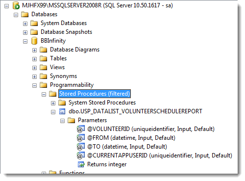The width and height of the screenshot is (245, 181).
Task: Select the System Stored Procedures label
Action: [102, 103]
